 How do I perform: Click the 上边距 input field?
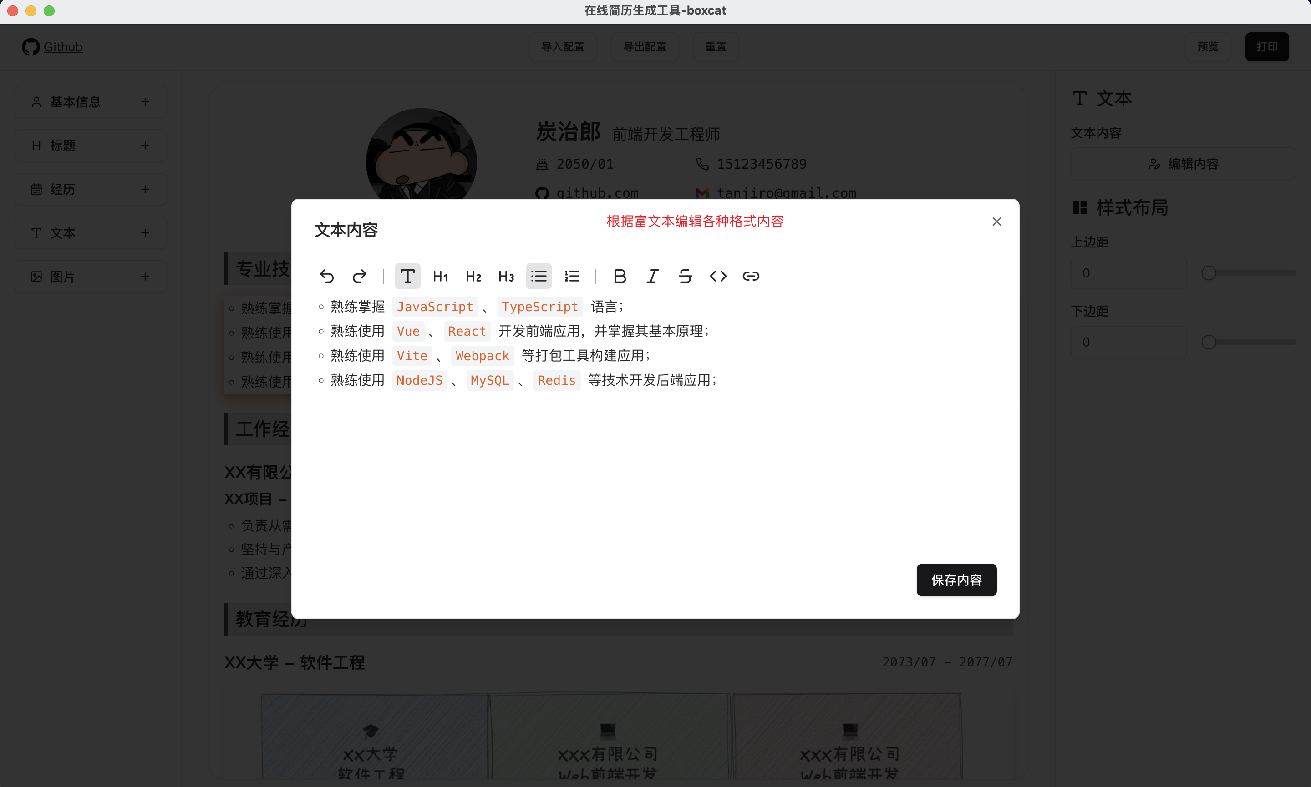1128,273
